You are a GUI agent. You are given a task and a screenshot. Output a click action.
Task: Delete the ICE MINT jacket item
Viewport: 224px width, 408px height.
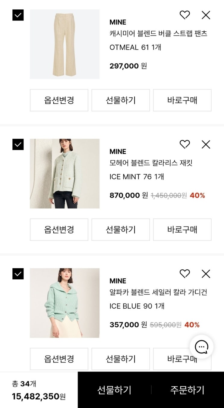pyautogui.click(x=206, y=144)
